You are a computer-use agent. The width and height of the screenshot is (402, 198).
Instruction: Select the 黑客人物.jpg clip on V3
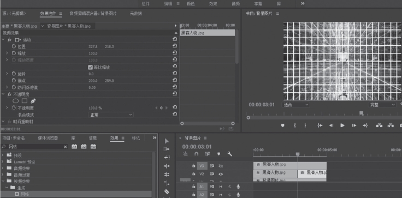[289, 165]
